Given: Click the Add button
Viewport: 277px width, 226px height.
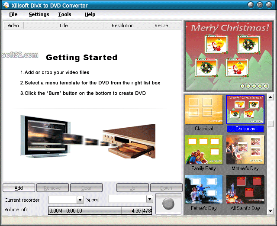Looking at the screenshot, I should click(x=19, y=188).
